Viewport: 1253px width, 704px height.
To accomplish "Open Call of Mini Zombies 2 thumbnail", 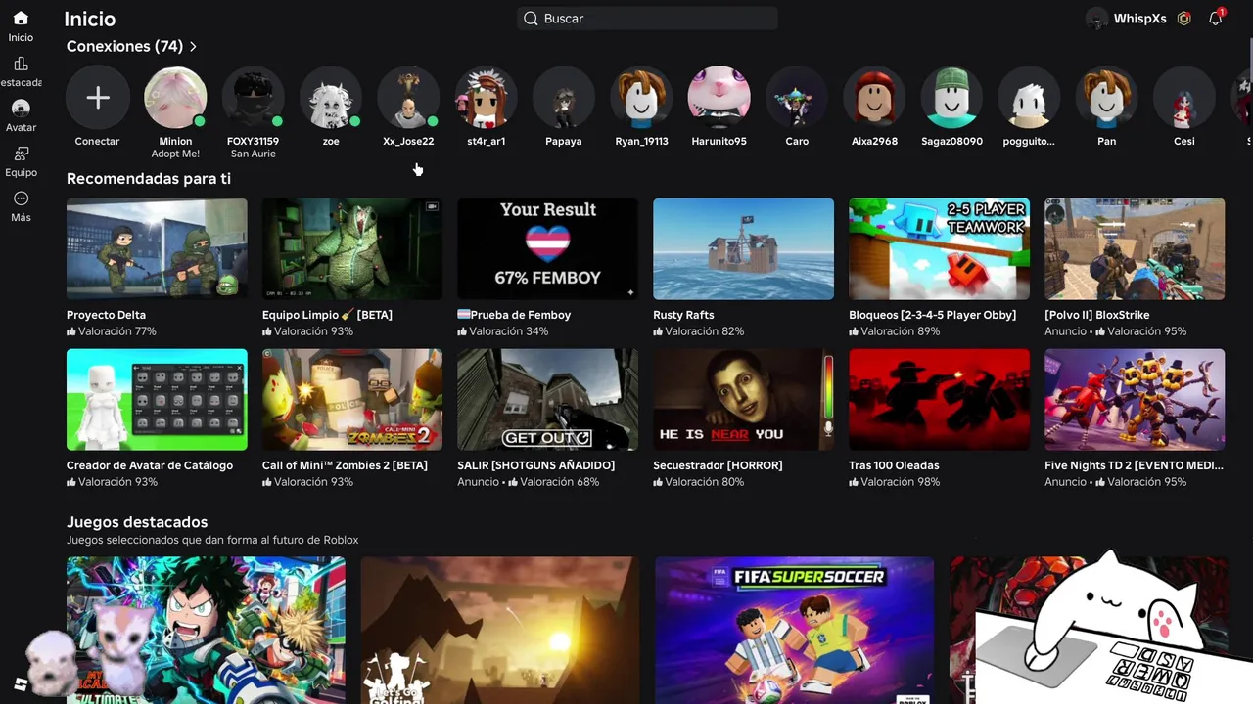I will [x=352, y=400].
